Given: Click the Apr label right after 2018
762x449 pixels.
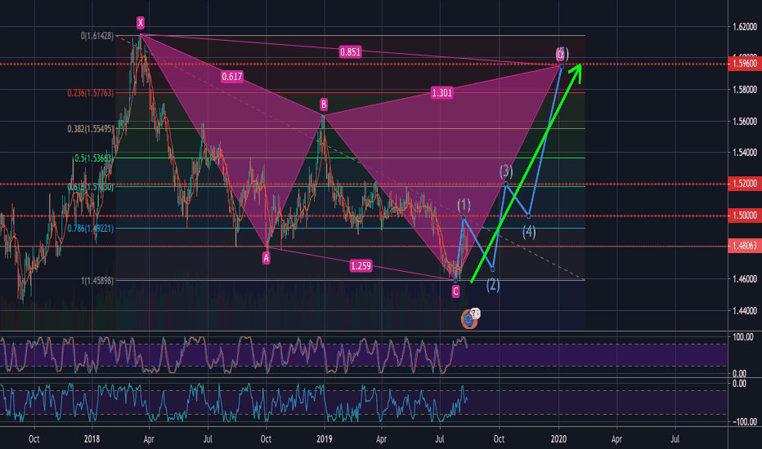Looking at the screenshot, I should [149, 439].
